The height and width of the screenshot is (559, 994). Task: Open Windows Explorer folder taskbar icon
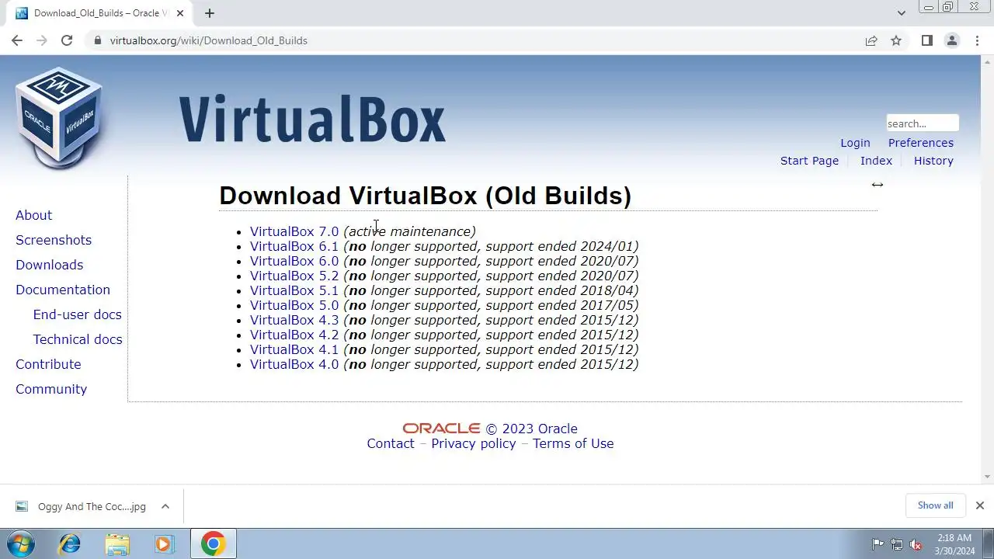tap(117, 544)
